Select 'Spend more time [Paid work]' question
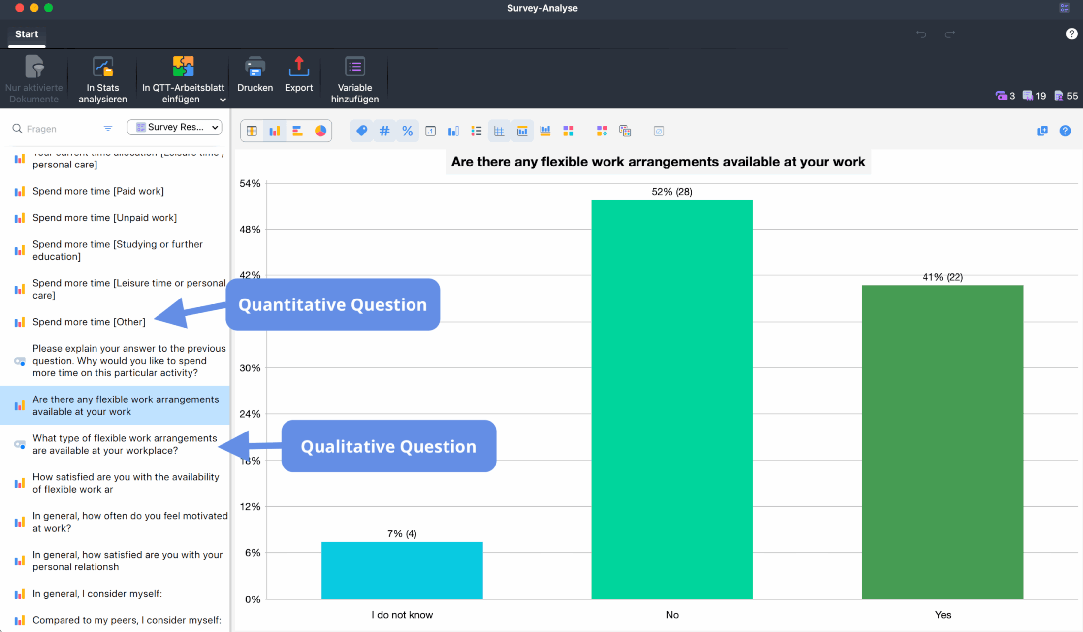This screenshot has width=1083, height=632. tap(98, 191)
